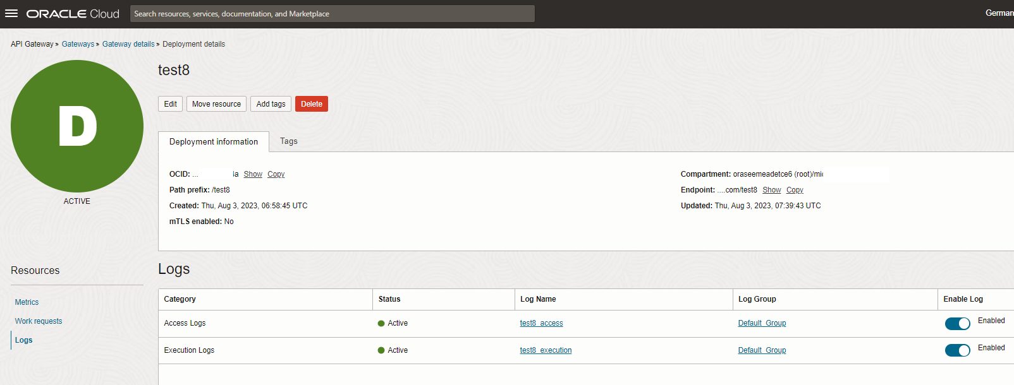Click the Move resource button
1014x385 pixels.
(216, 104)
